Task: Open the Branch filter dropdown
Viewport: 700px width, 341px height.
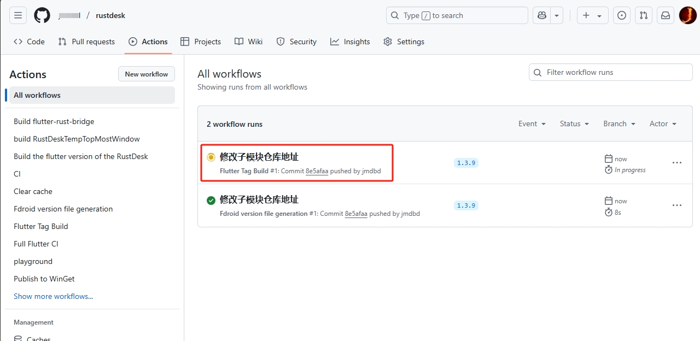Action: coord(620,124)
